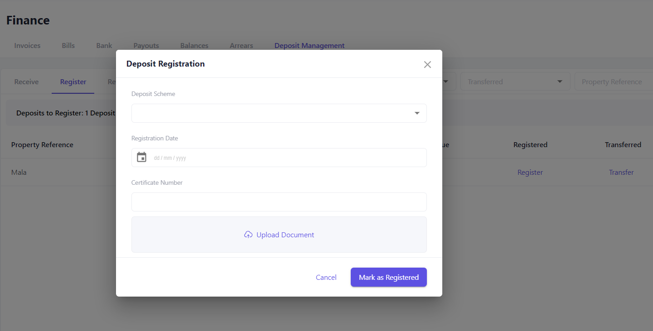Open the Property Reference filter field
653x331 pixels.
[x=613, y=82]
